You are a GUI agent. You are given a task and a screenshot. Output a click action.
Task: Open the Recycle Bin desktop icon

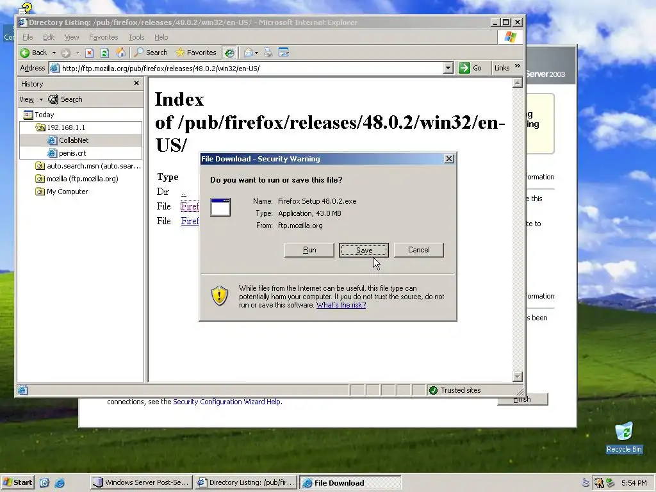click(624, 438)
